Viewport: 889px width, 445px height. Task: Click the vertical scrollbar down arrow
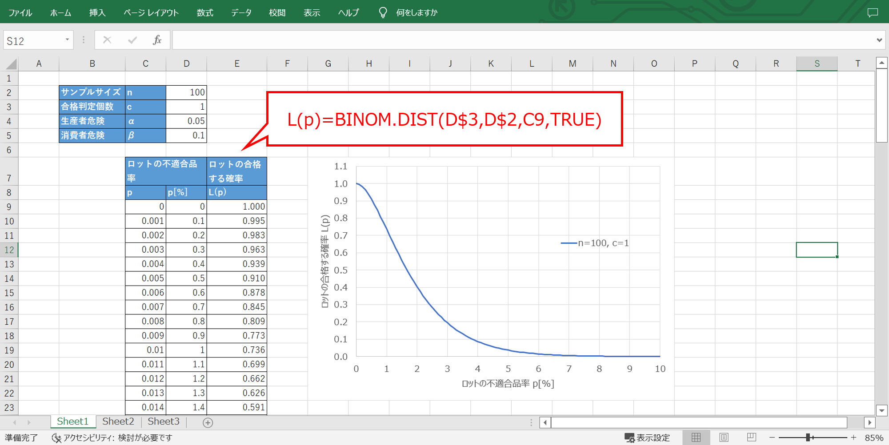[x=881, y=410]
